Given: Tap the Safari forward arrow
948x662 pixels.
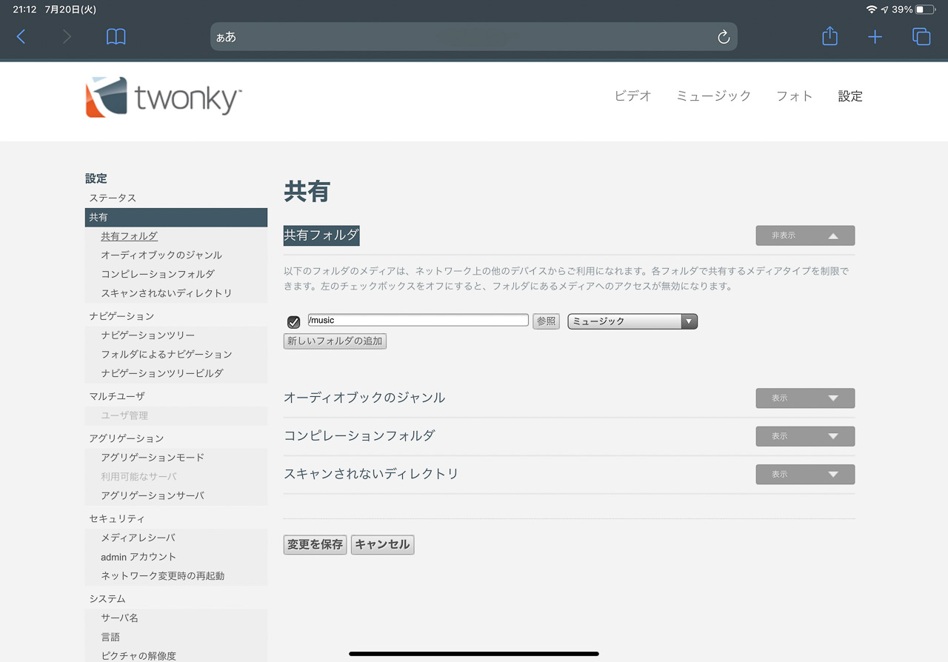Looking at the screenshot, I should tap(67, 37).
